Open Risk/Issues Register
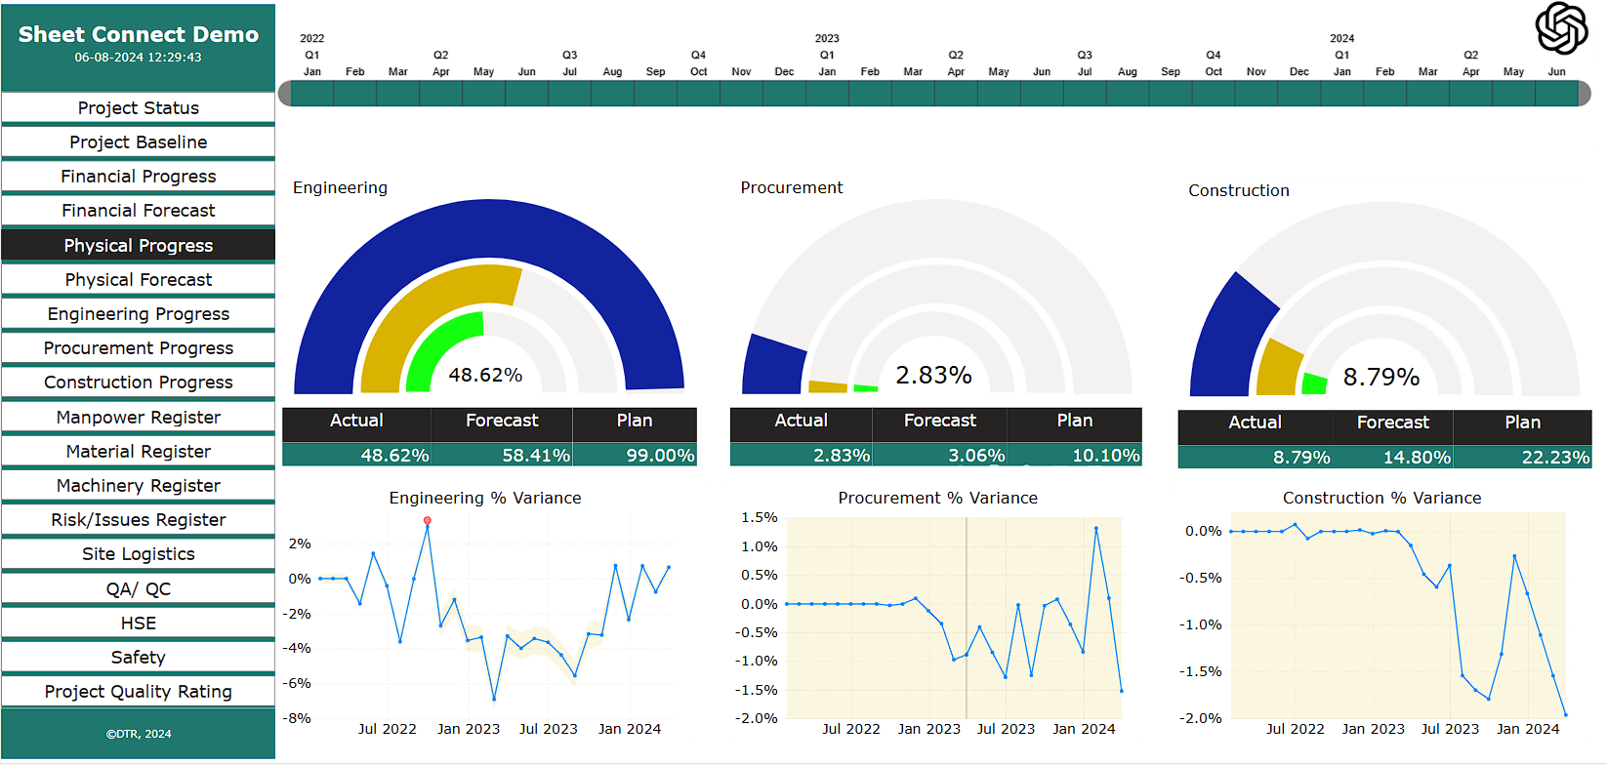Screen dimensions: 1607x765 [x=138, y=520]
